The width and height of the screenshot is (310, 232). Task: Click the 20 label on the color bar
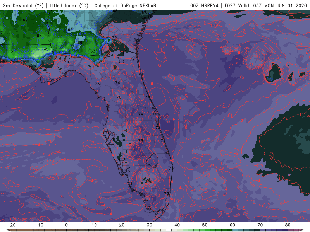click(122, 225)
